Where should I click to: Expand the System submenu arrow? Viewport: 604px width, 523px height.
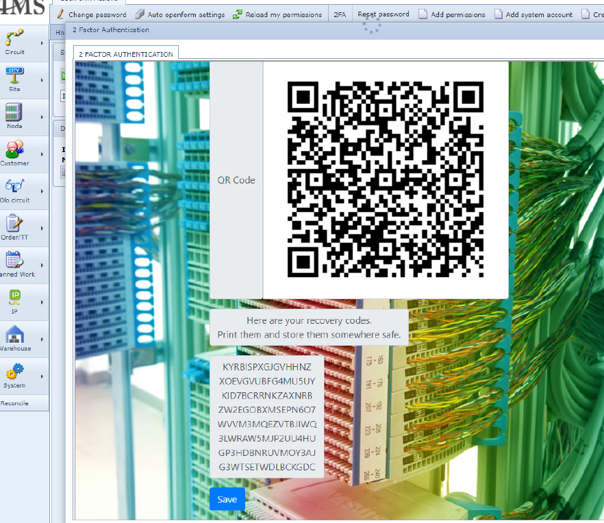[x=42, y=377]
